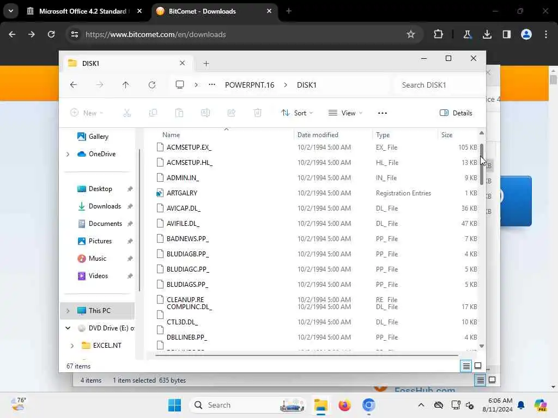This screenshot has width=558, height=418.
Task: Click DISK1 in the breadcrumb
Action: pos(306,85)
